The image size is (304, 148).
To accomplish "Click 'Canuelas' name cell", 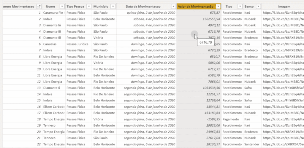I will [x=54, y=44].
